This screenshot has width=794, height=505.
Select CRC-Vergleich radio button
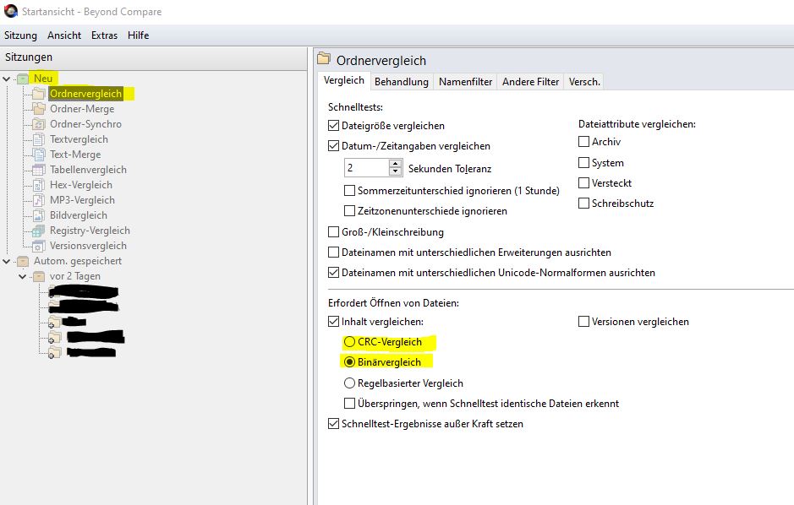coord(349,342)
